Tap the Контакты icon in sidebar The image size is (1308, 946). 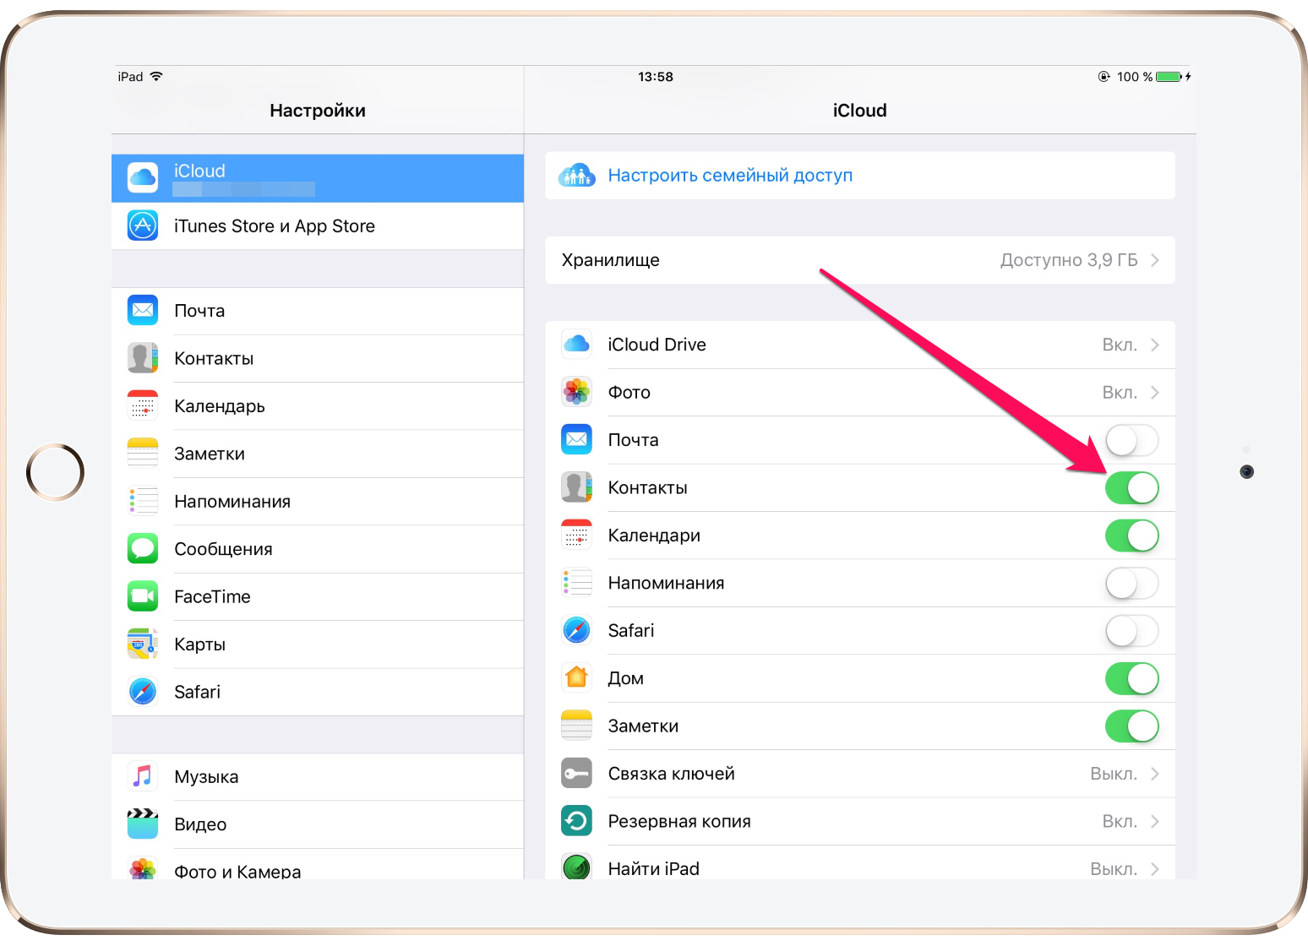coord(143,358)
